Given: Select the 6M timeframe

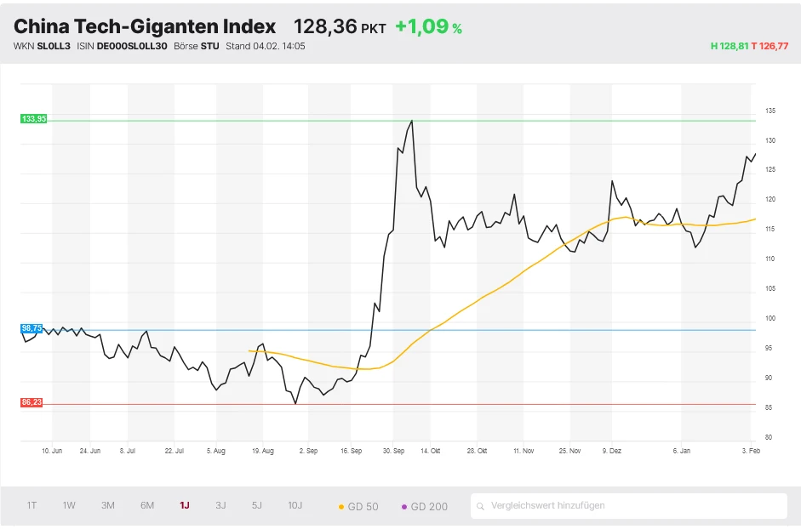Looking at the screenshot, I should pyautogui.click(x=146, y=505).
